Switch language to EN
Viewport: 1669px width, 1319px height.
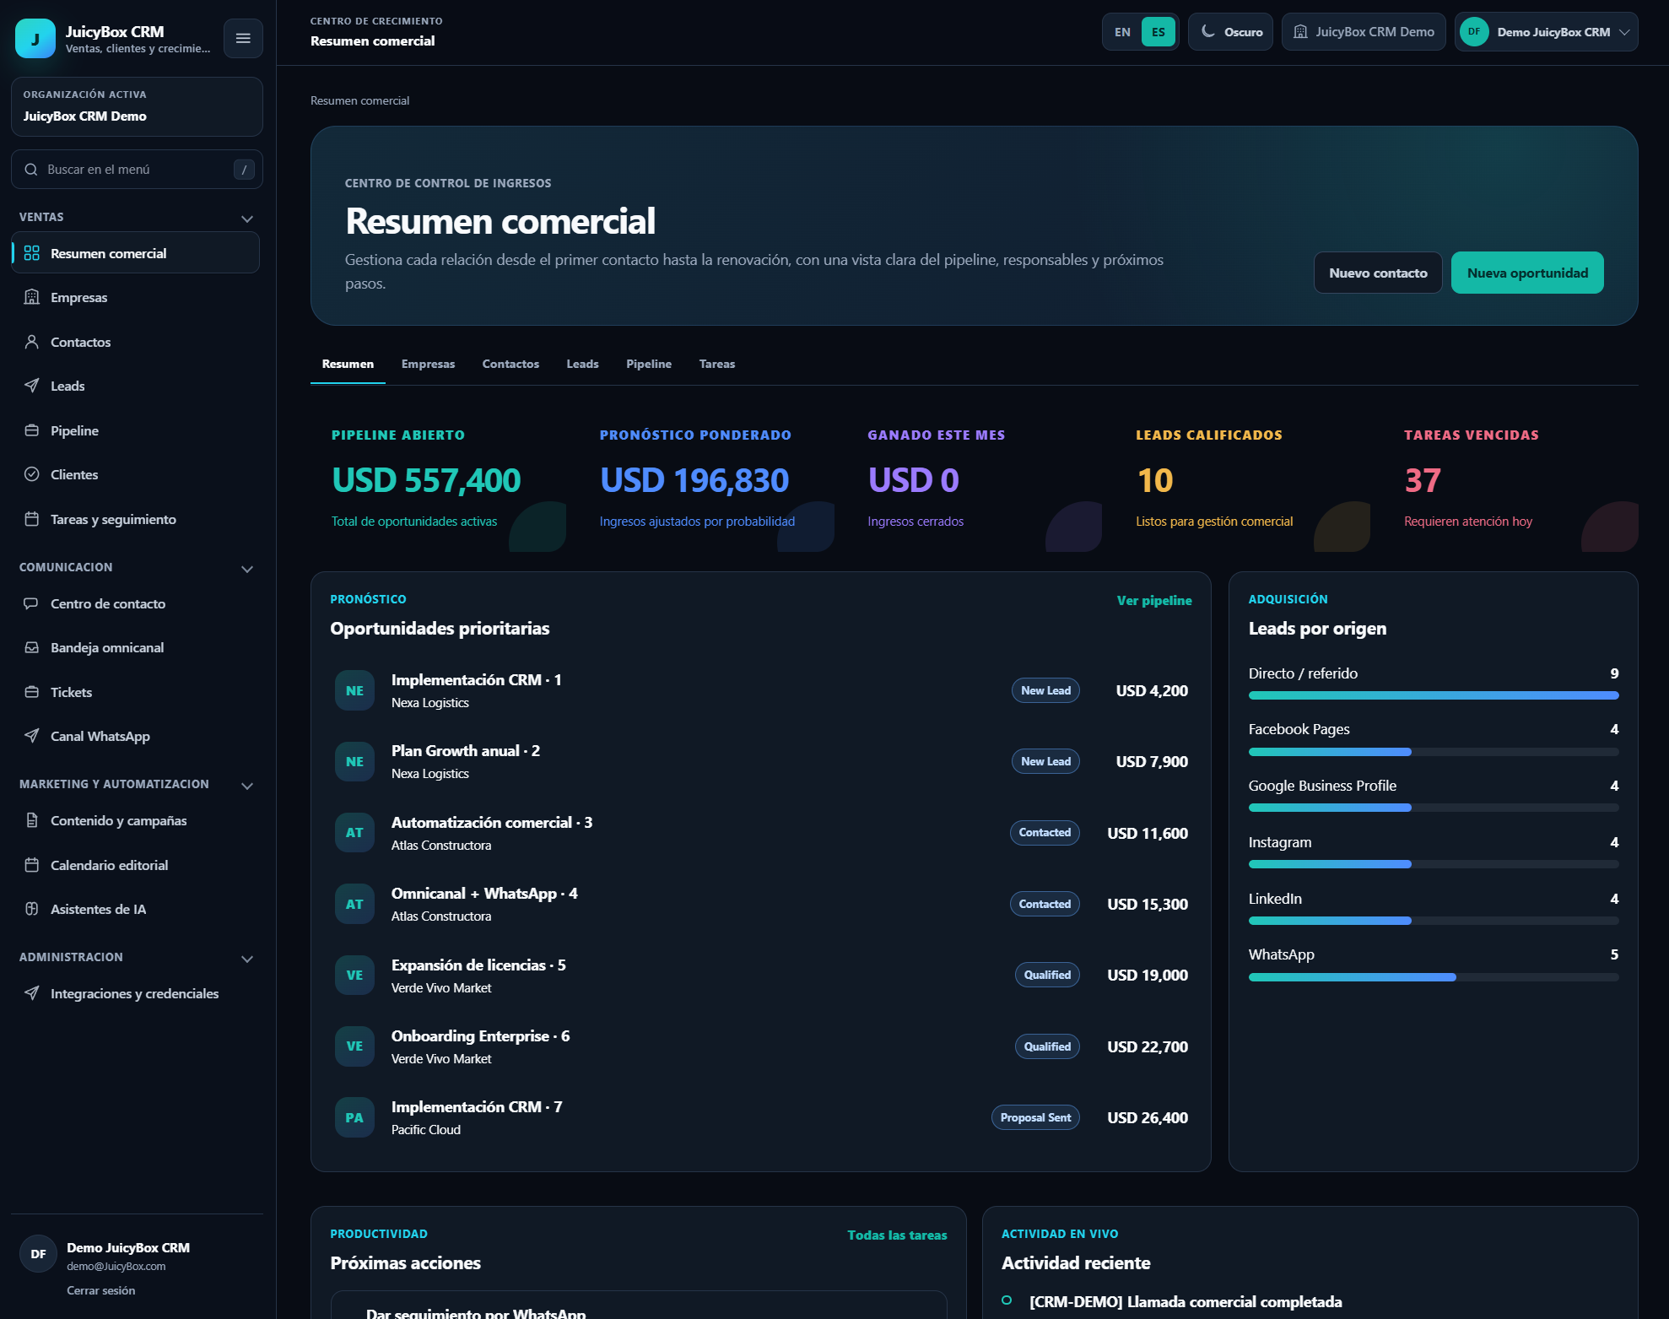[1122, 32]
